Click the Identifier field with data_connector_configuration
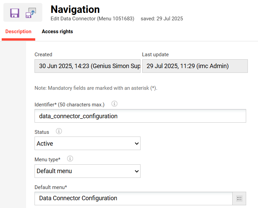Screen dimensions: 258x208 (140, 116)
